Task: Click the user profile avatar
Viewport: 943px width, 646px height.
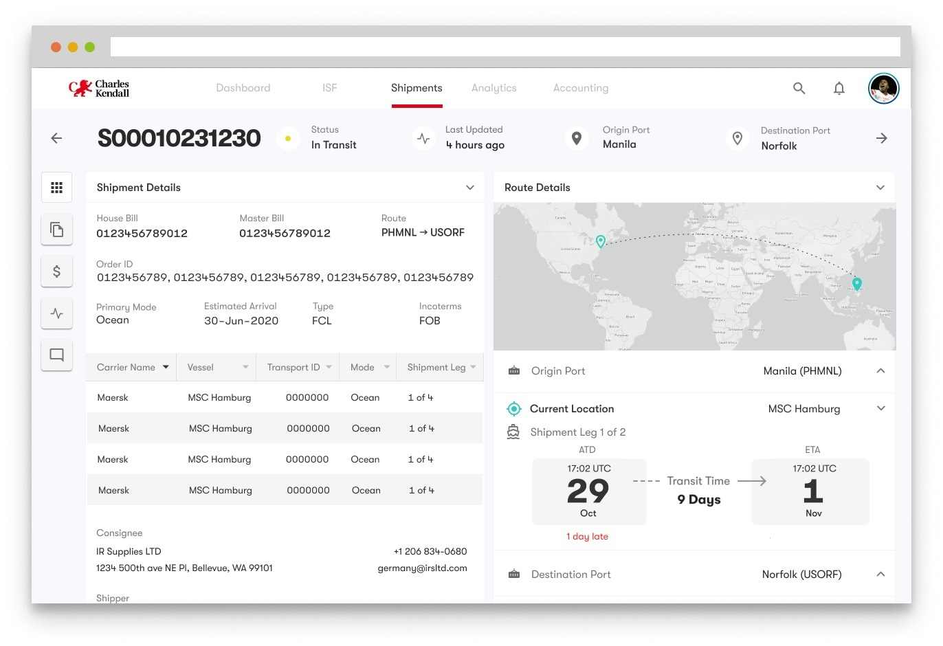Action: click(x=883, y=88)
